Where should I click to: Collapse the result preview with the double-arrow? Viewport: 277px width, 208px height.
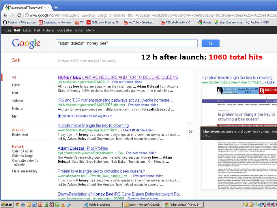click(190, 132)
